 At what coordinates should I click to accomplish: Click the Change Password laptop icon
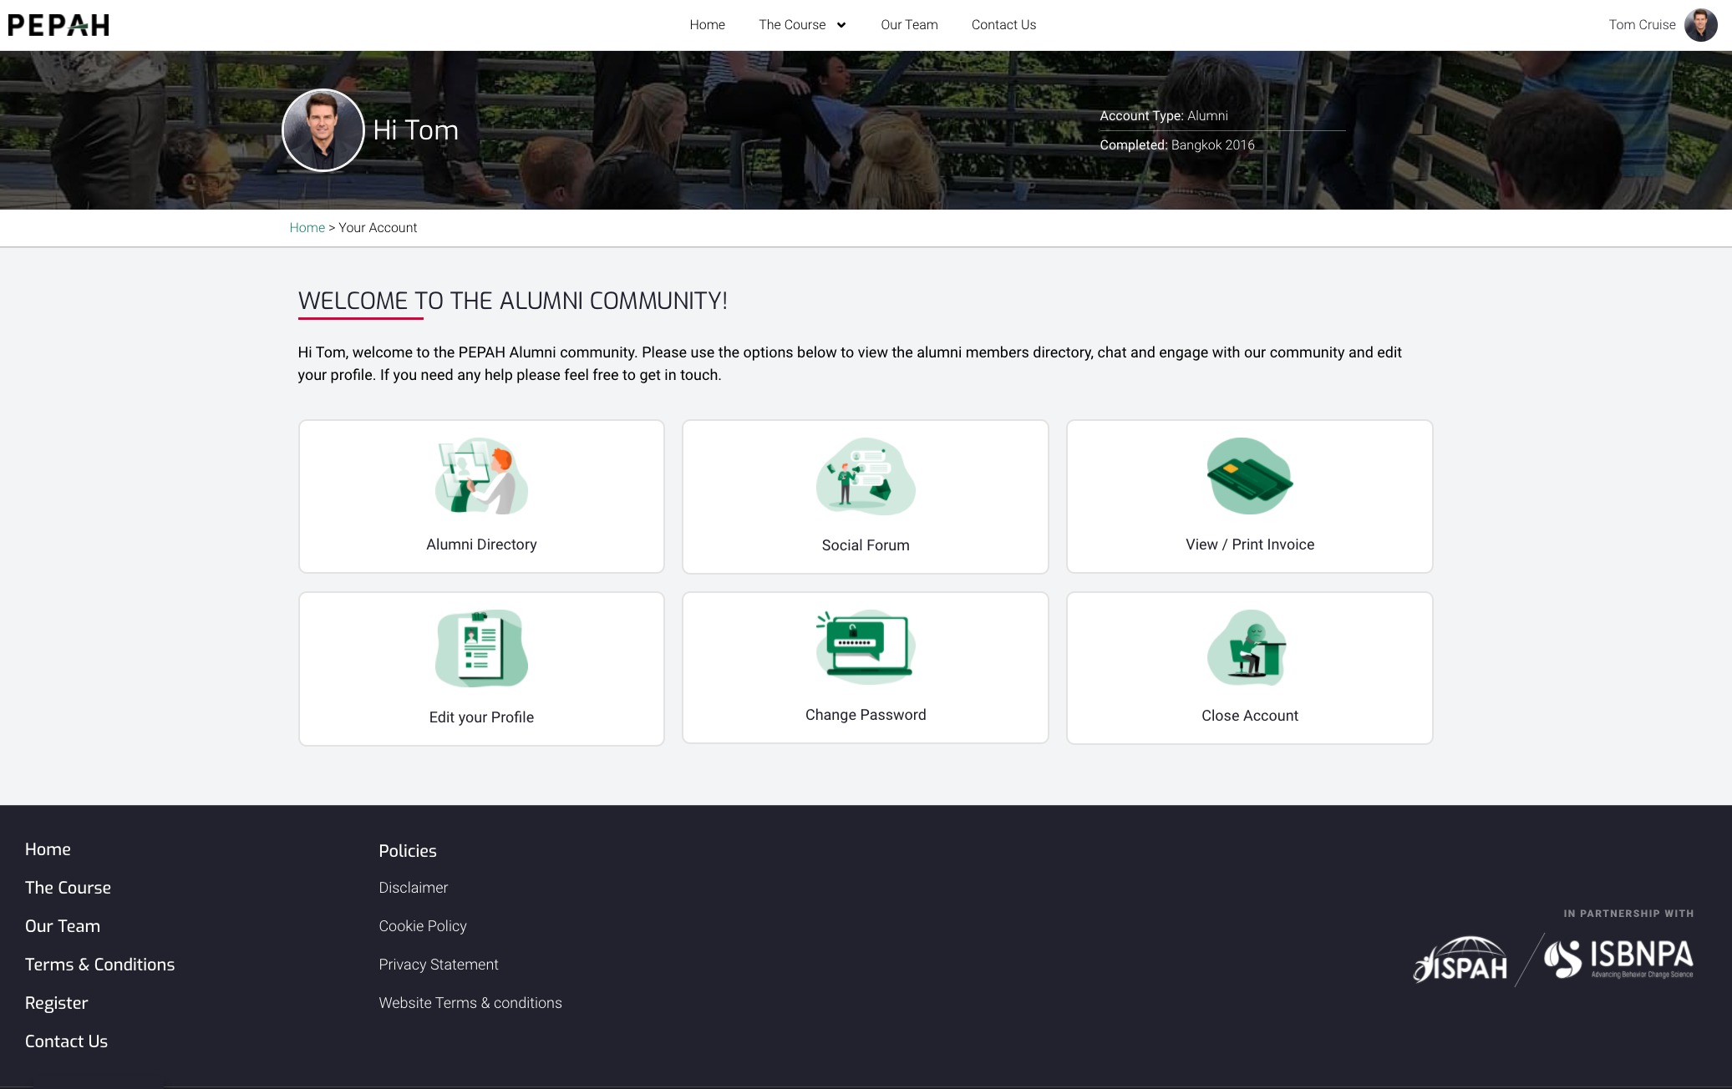coord(865,646)
